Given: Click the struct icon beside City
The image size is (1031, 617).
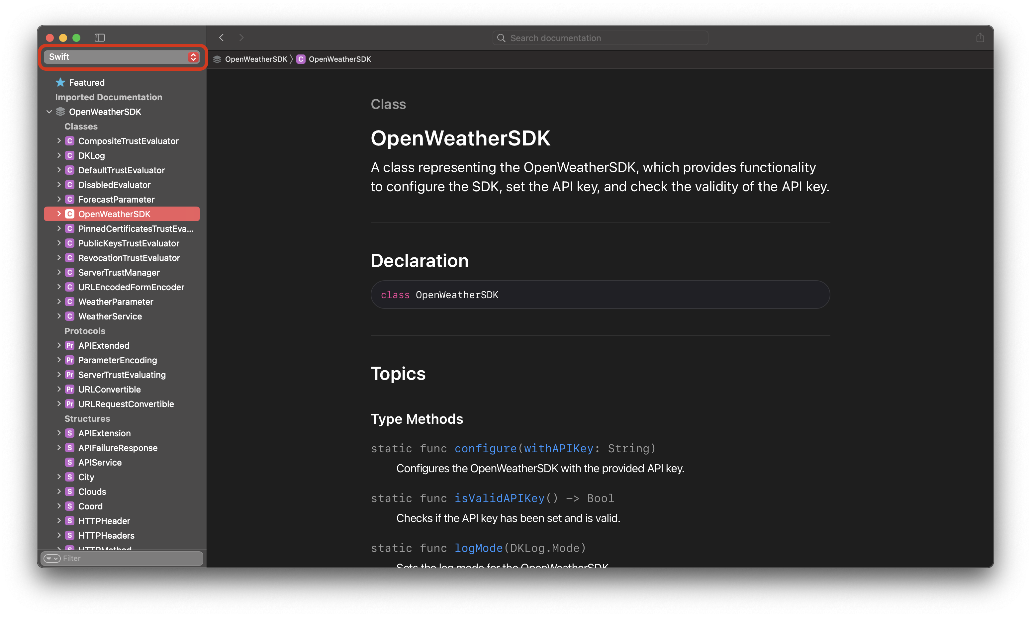Looking at the screenshot, I should tap(70, 477).
